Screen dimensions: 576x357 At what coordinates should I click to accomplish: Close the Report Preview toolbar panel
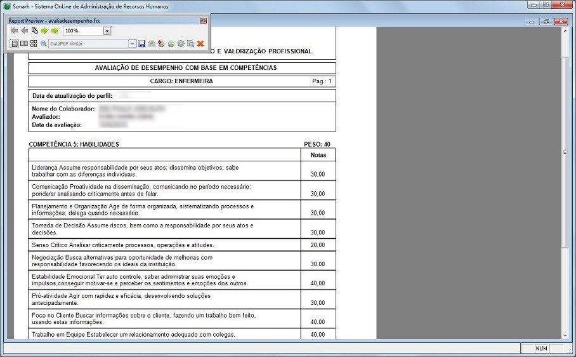tap(203, 21)
